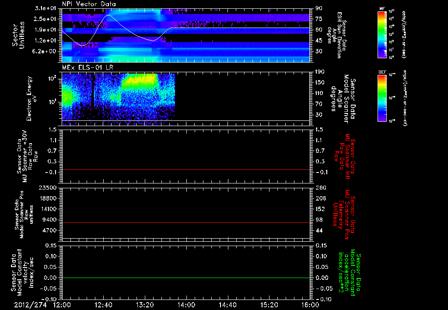Click the 70 scanner angle tick

click(x=319, y=104)
